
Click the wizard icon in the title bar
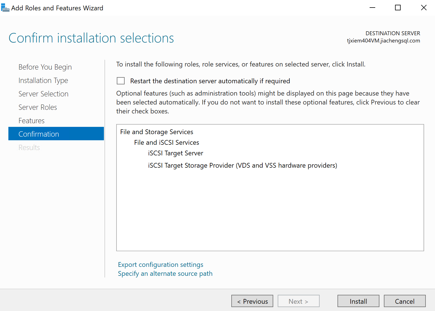click(x=5, y=8)
